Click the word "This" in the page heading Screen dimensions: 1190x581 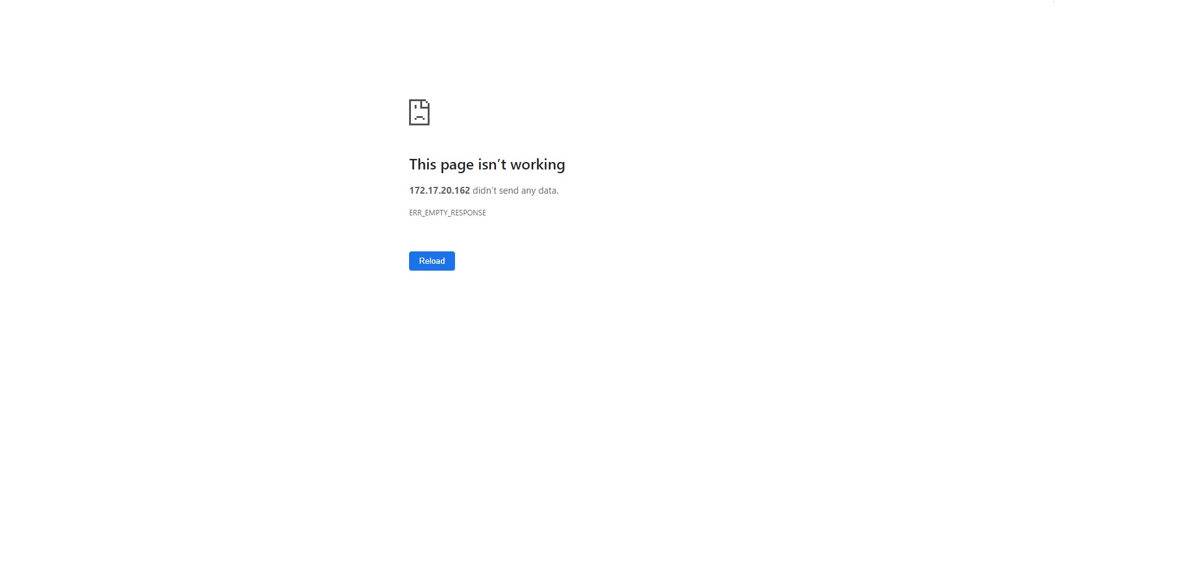[423, 164]
